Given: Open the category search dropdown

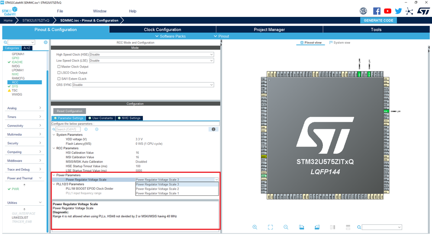Looking at the screenshot, I should 21,42.
